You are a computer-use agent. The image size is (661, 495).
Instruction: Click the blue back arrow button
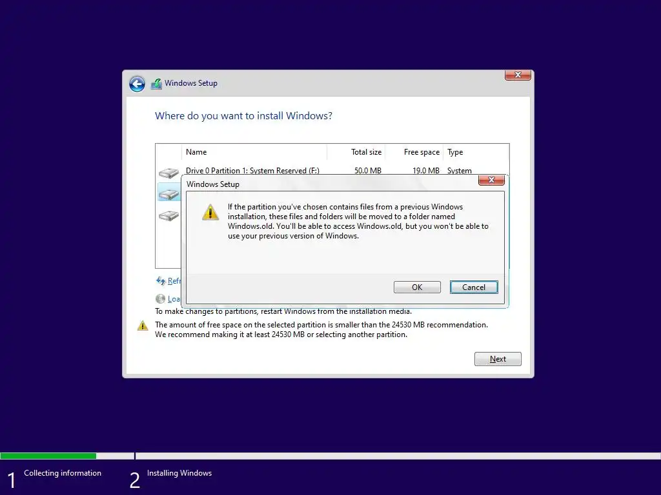point(137,84)
